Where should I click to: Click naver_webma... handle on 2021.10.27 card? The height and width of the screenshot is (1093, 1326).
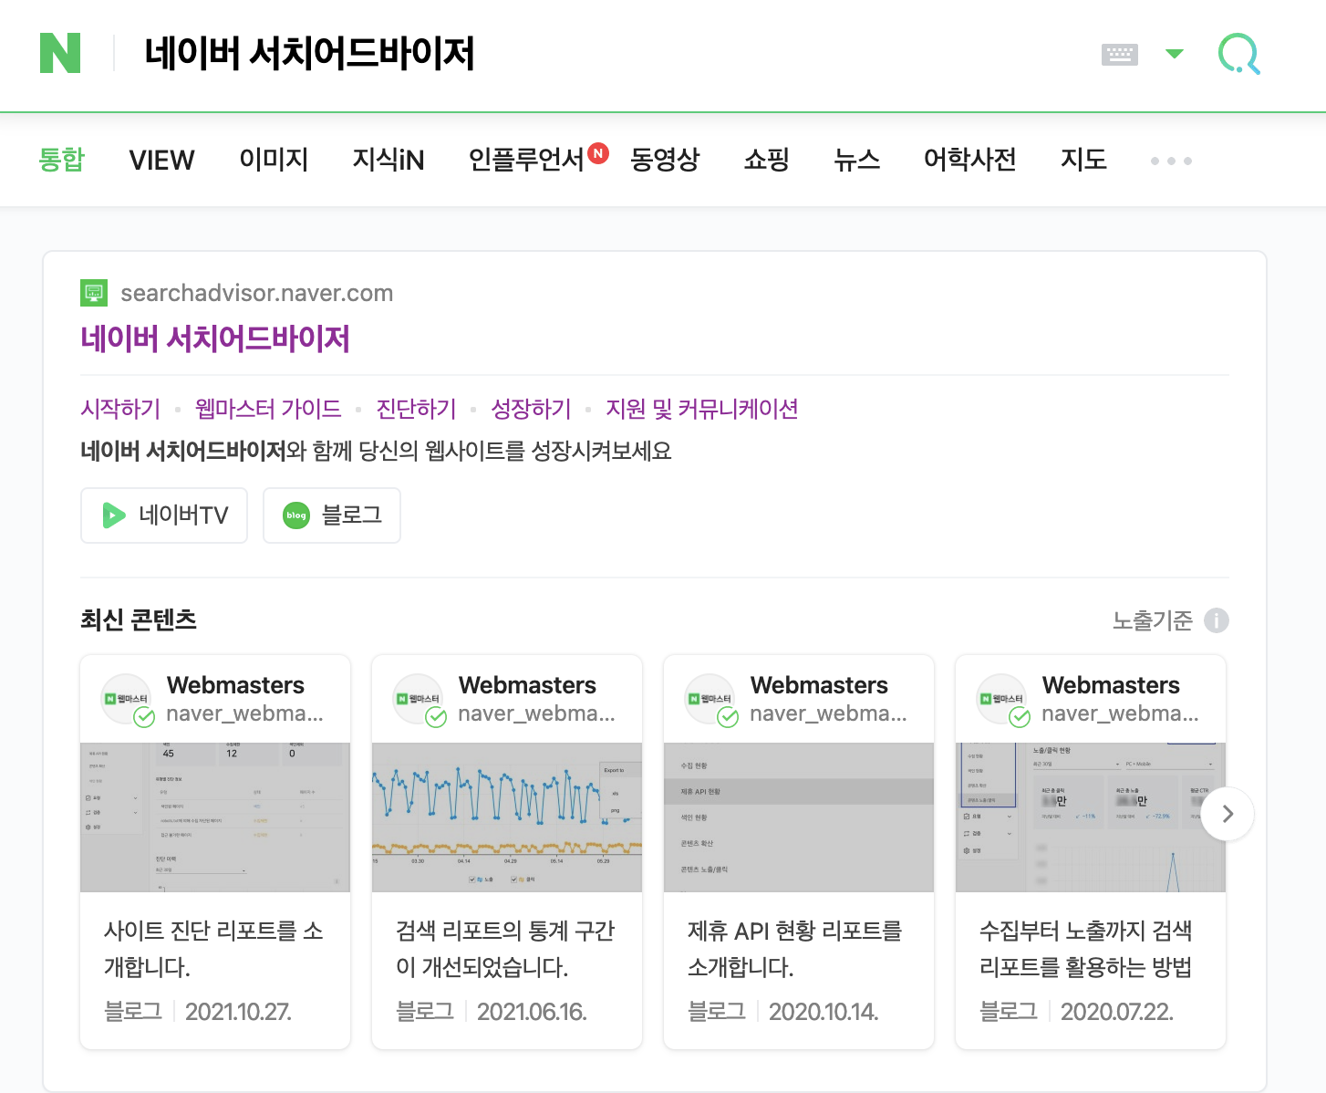[244, 713]
